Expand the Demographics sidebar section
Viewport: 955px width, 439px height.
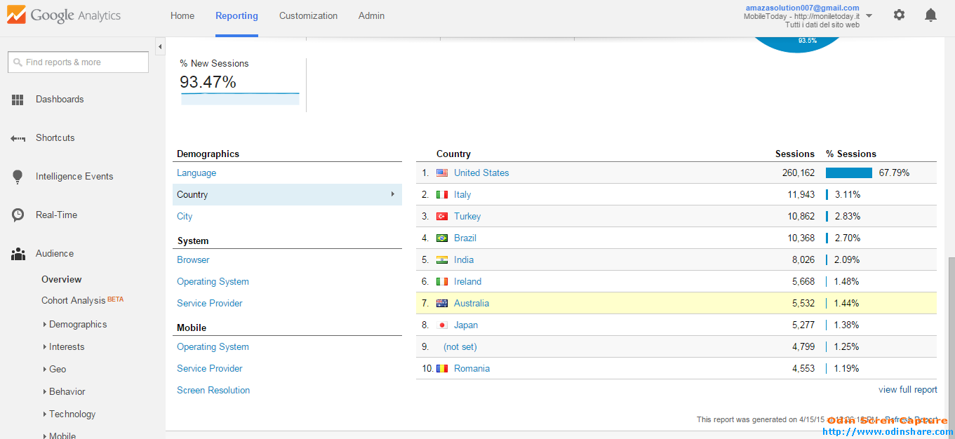click(x=77, y=325)
